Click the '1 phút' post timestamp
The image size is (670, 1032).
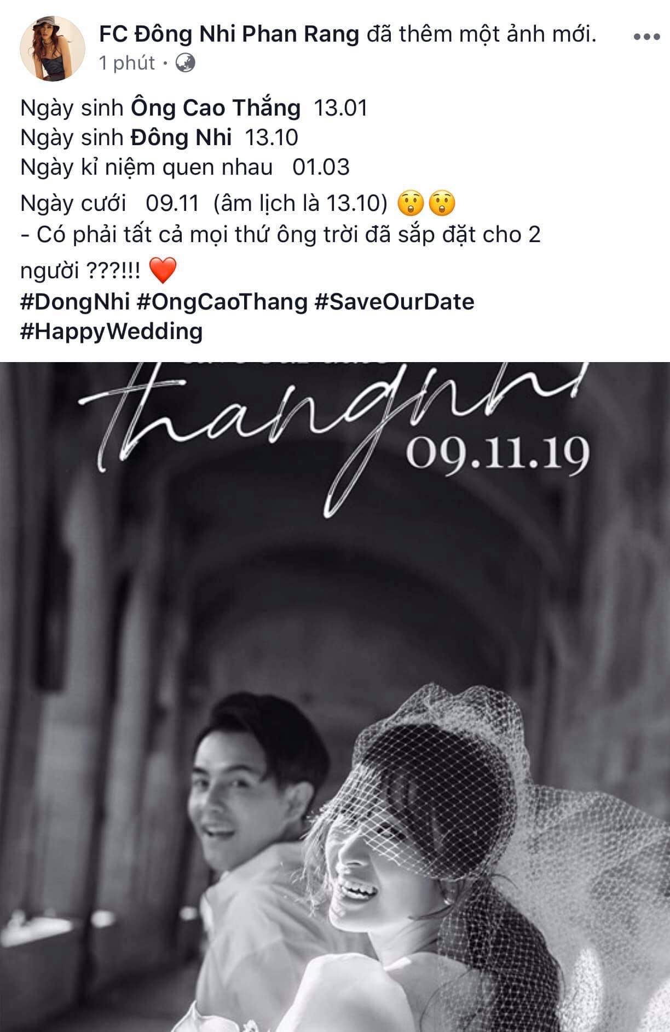127,64
